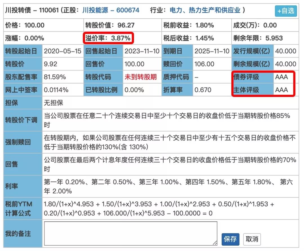Click the 转股起始日 header cell
Viewport: 304px width, 251px height.
23,51
